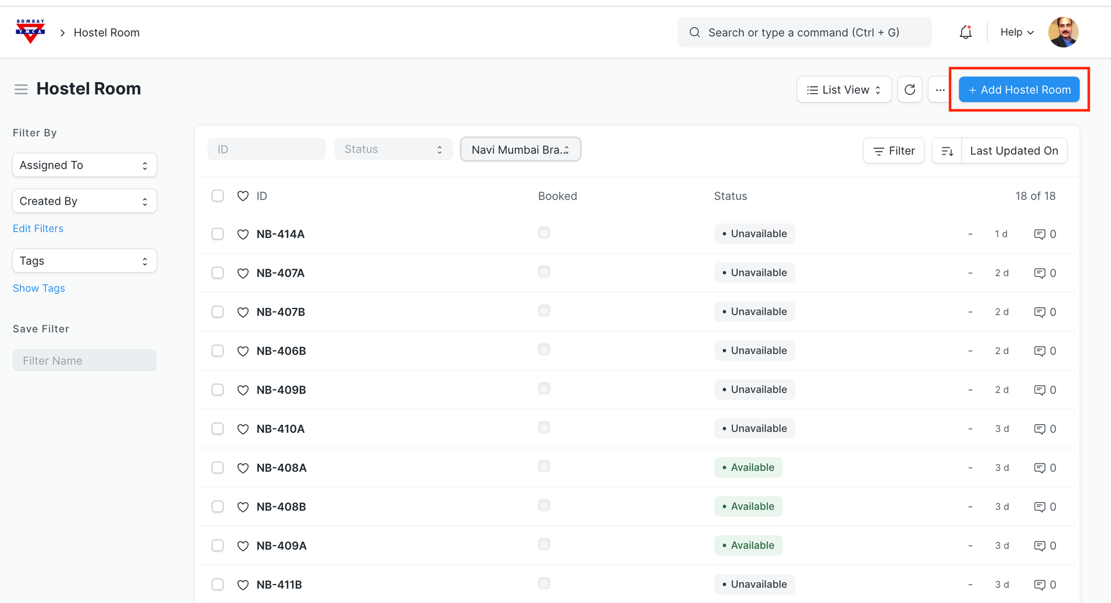The image size is (1111, 603).
Task: Like room NB-414A with heart icon
Action: [243, 234]
